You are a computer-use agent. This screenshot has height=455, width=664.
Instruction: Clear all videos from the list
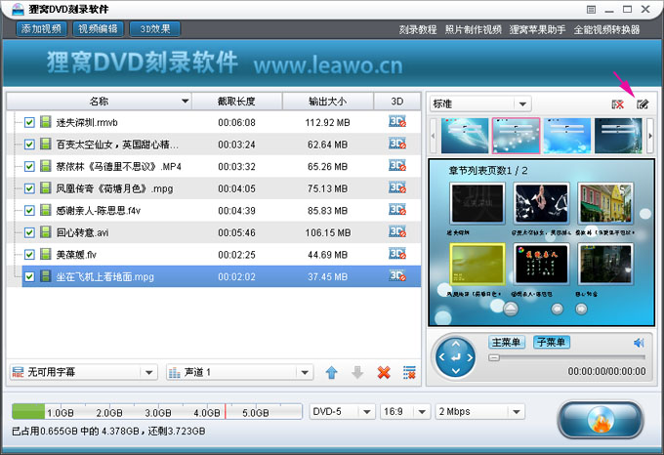click(x=409, y=372)
